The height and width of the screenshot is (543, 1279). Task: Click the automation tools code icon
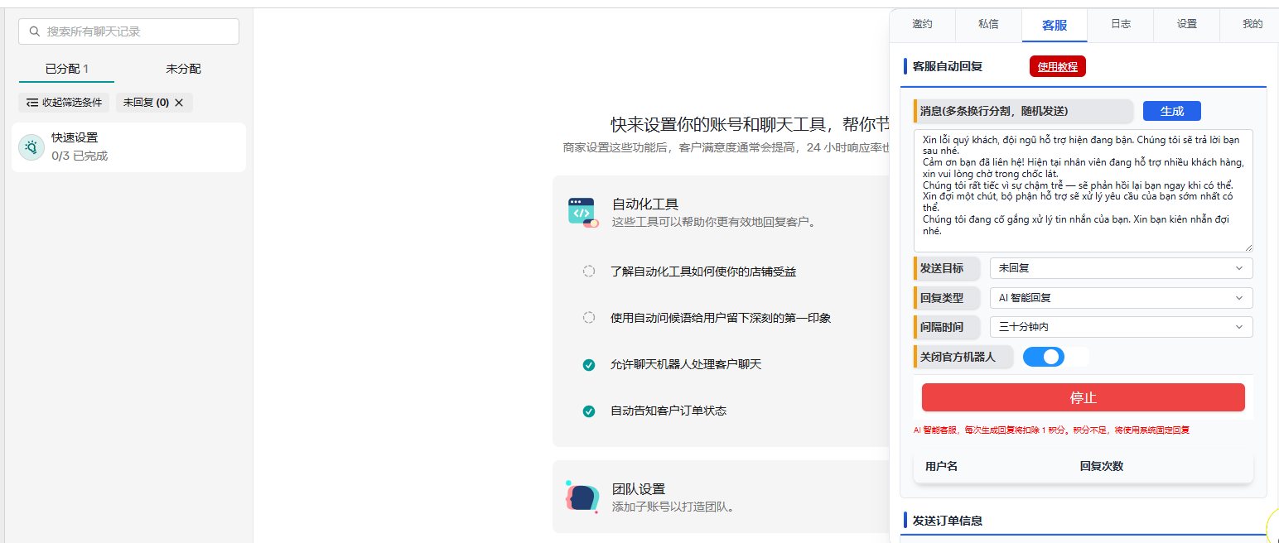tap(583, 212)
